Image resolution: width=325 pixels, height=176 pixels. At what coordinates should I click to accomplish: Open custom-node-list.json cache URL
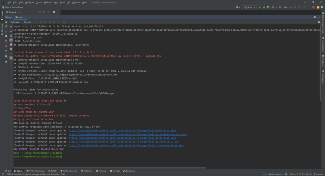pyautogui.click(x=126, y=146)
